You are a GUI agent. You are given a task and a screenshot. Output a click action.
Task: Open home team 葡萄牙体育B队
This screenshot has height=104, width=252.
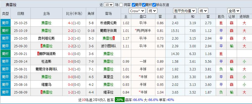point(47,69)
